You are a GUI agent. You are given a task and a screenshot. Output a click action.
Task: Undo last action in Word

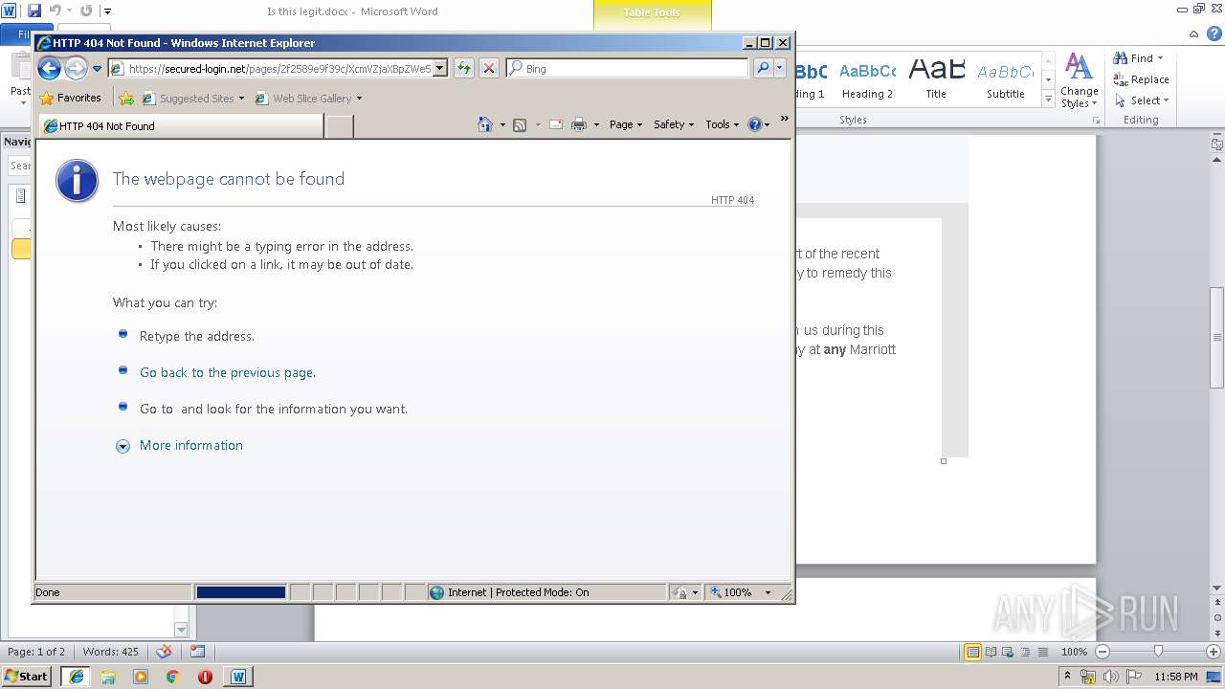point(56,11)
